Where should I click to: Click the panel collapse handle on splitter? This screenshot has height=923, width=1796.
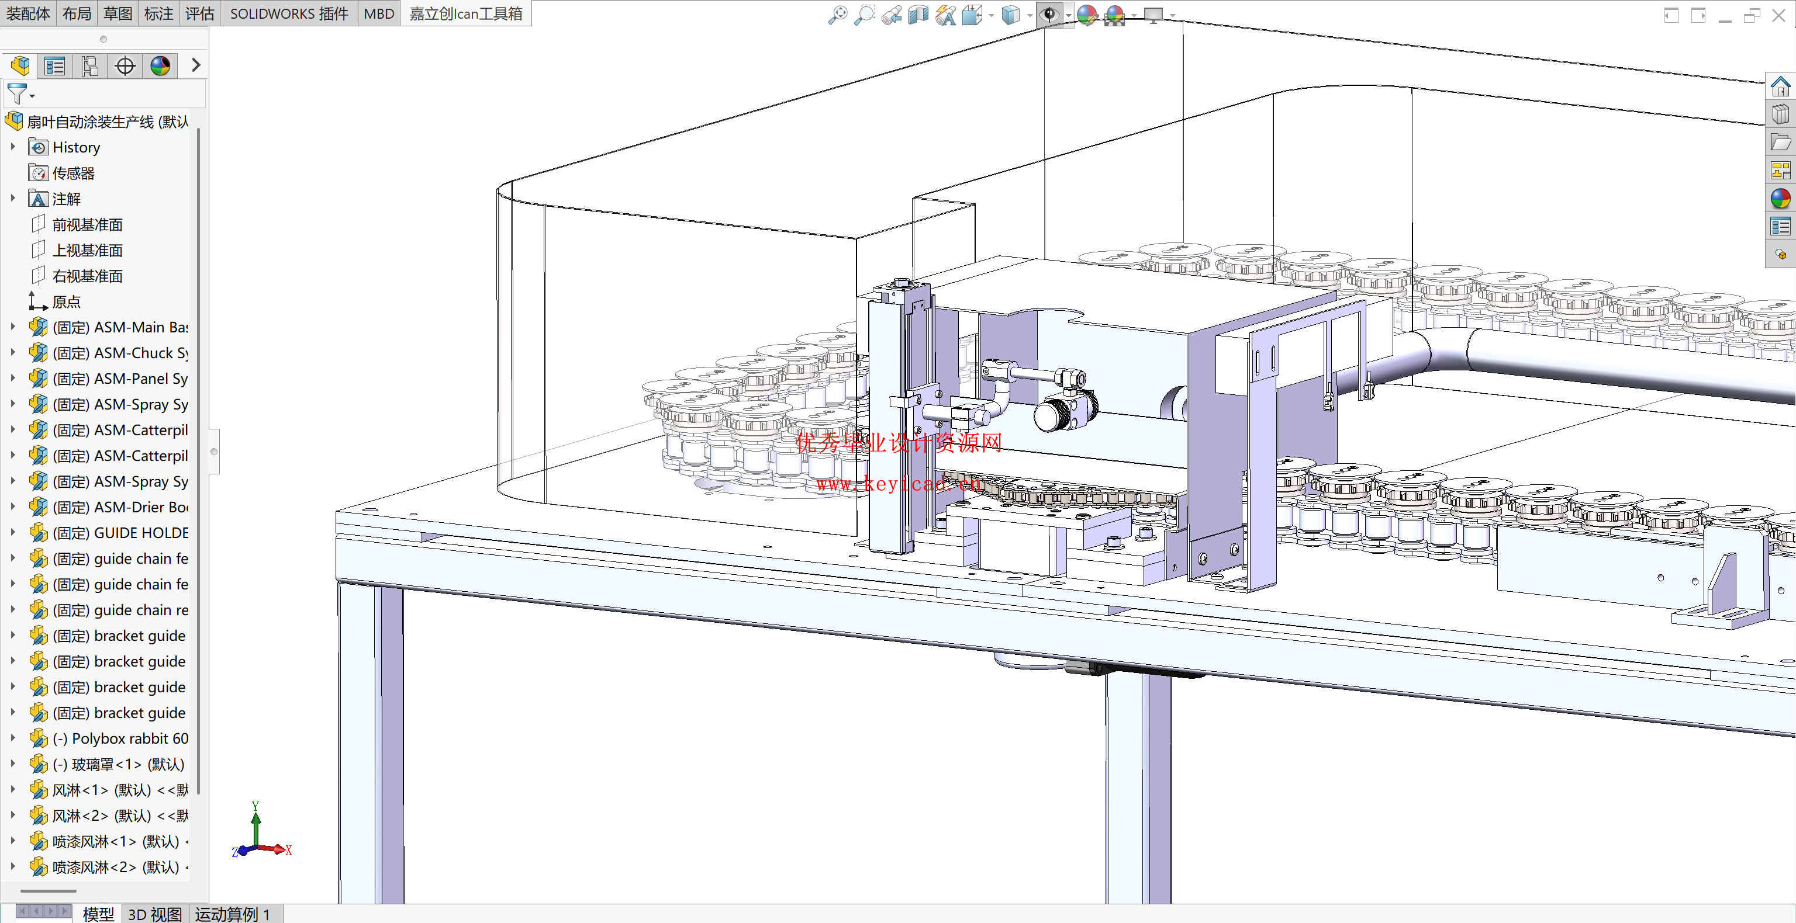pyautogui.click(x=214, y=452)
